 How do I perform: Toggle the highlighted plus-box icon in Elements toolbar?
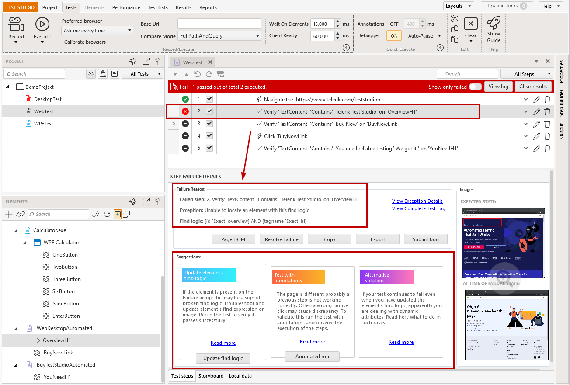[118, 214]
